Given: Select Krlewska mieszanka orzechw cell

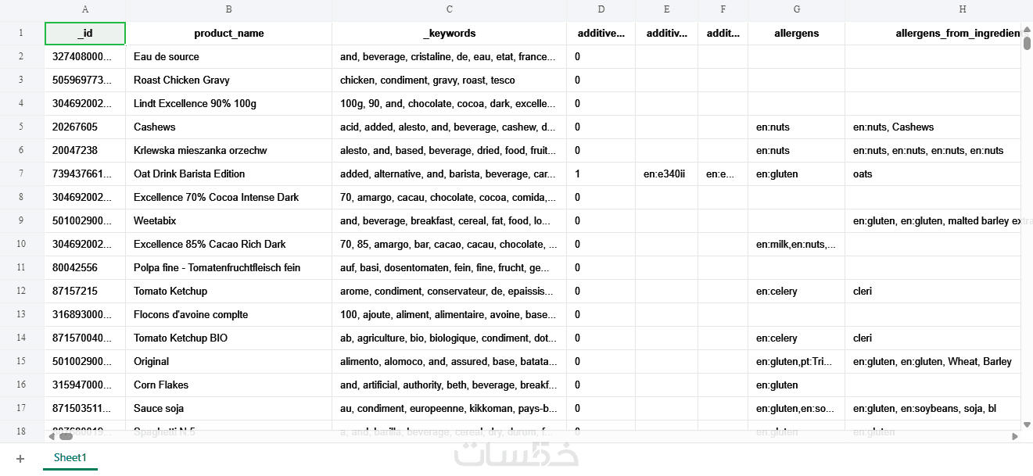Looking at the screenshot, I should 228,150.
